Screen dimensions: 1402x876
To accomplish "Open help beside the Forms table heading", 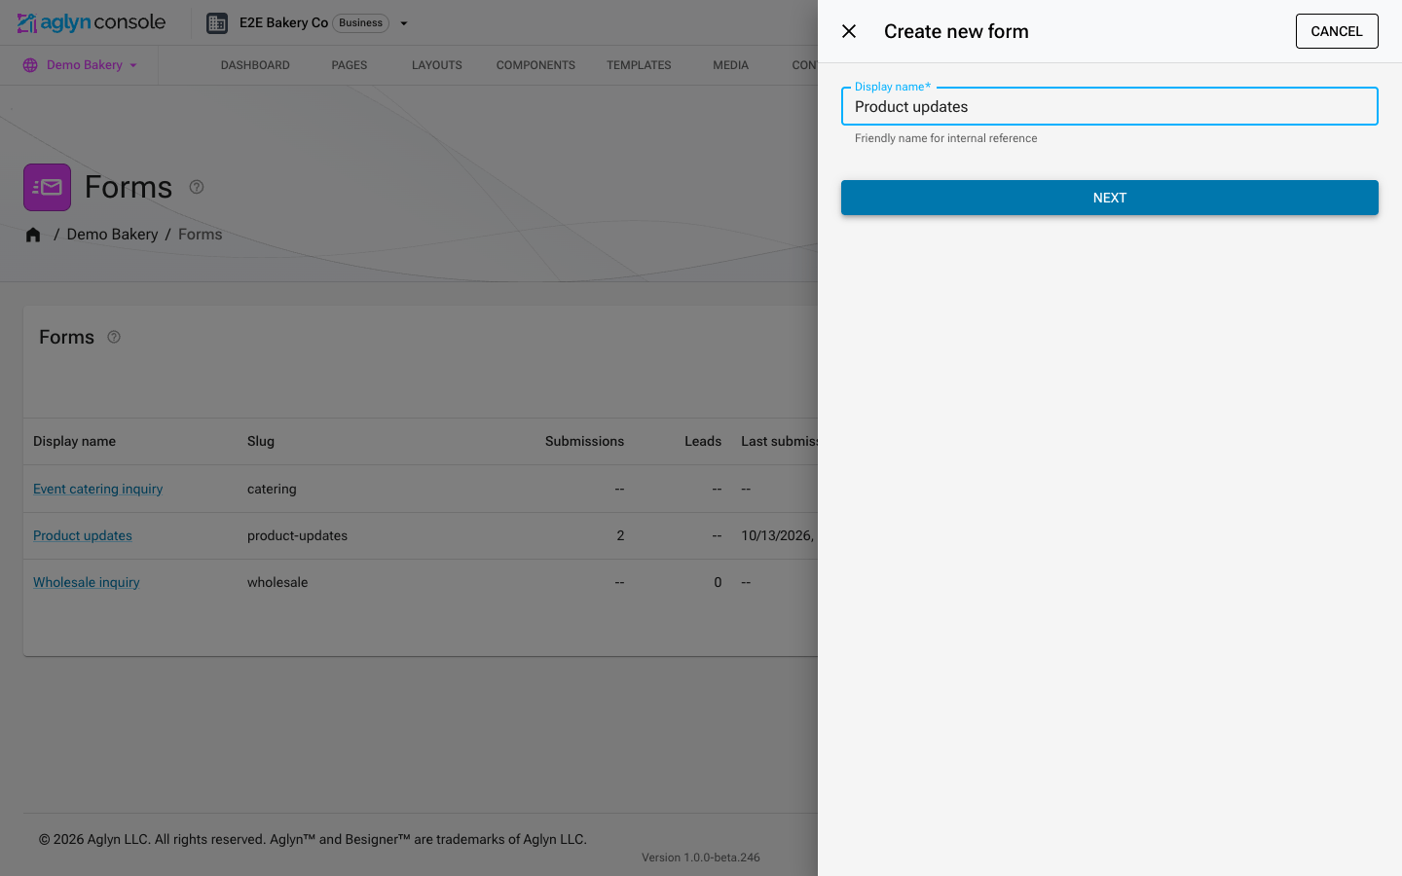I will [x=114, y=337].
